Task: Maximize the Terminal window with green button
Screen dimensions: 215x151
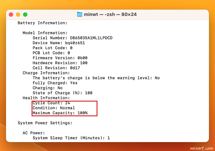Action: [x=25, y=14]
